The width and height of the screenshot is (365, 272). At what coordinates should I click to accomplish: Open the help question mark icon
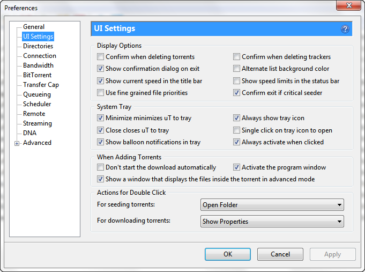coord(345,29)
